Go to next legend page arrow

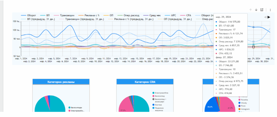[269, 17]
